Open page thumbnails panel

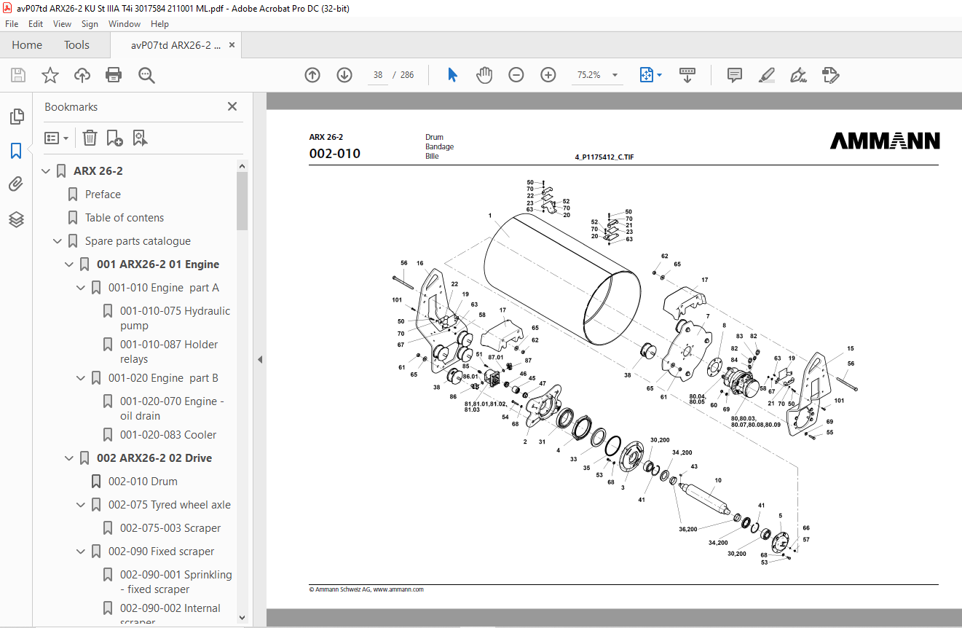[16, 117]
